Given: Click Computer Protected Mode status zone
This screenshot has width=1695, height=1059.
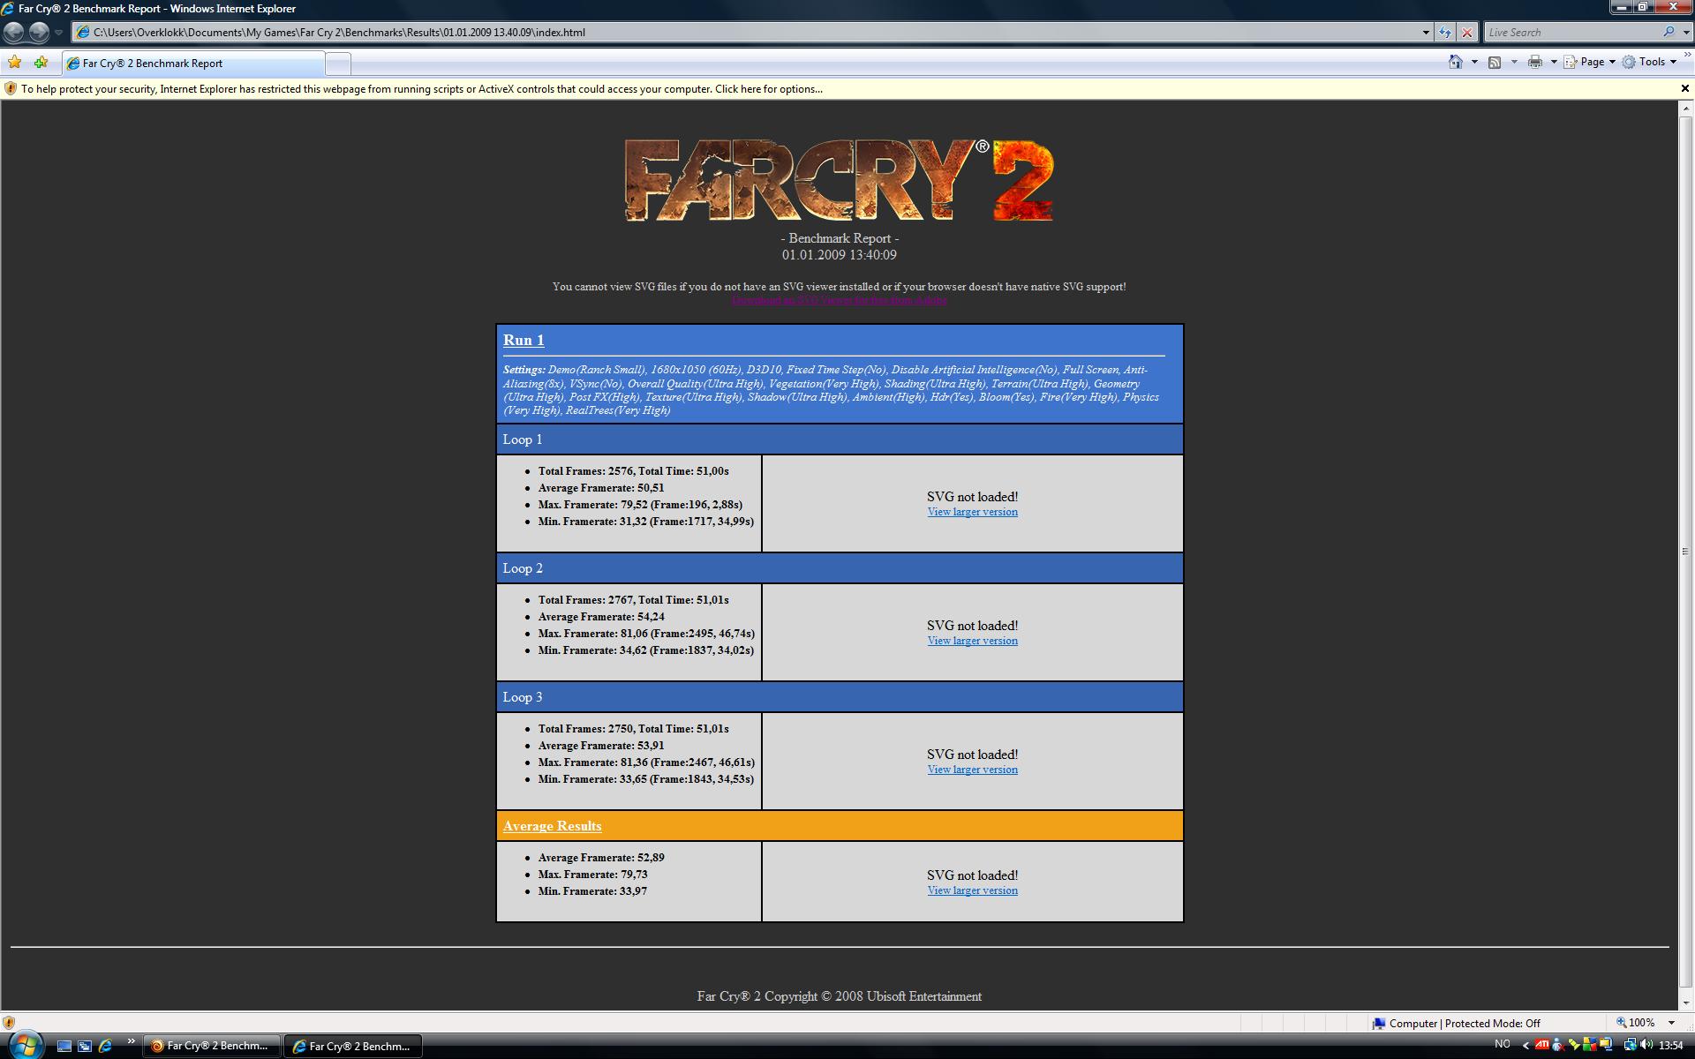Looking at the screenshot, I should (1456, 1024).
